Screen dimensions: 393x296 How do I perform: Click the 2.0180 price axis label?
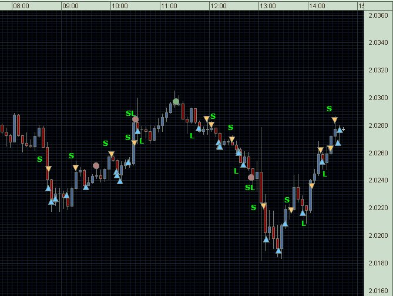(378, 263)
